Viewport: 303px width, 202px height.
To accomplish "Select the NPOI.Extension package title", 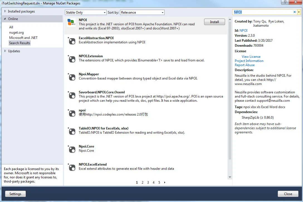I will tap(91, 56).
